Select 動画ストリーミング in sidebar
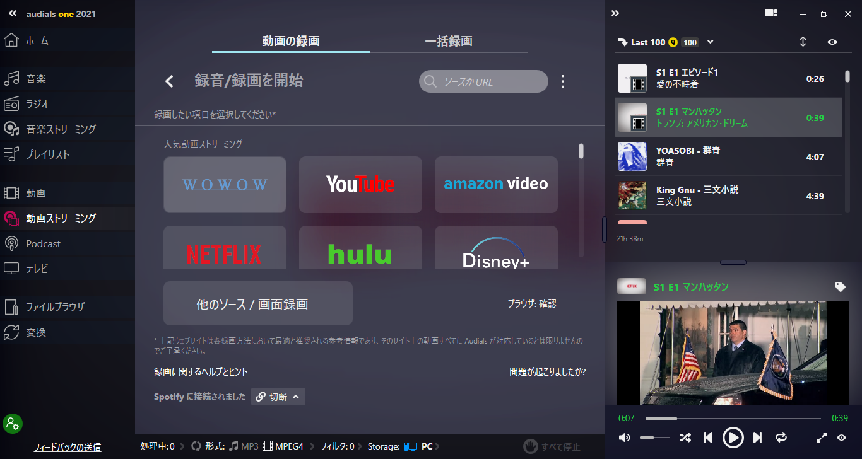 (67, 218)
